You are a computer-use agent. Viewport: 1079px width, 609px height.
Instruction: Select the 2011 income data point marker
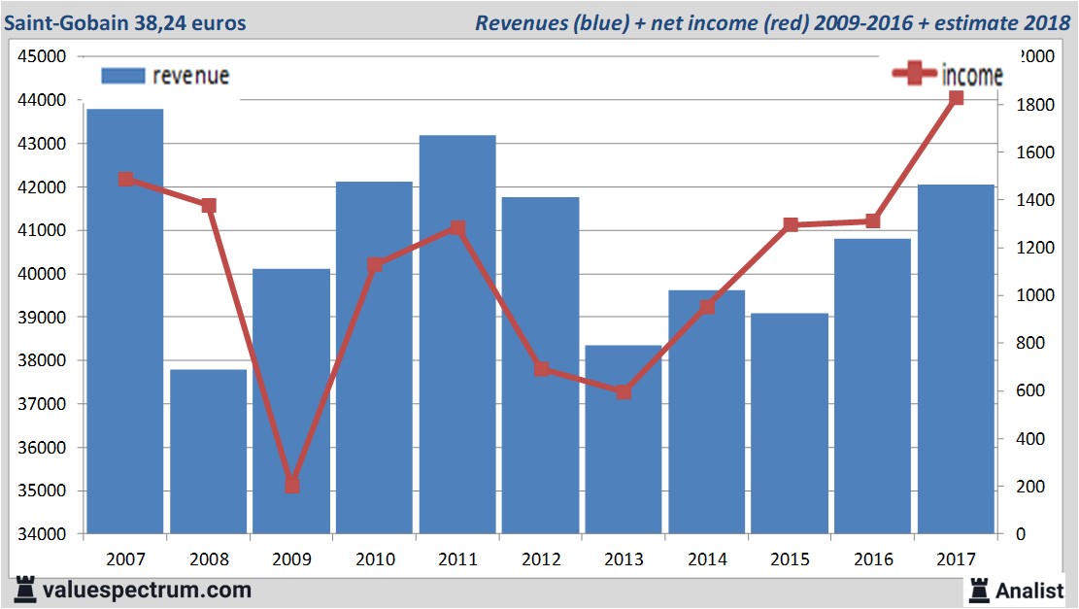[457, 228]
